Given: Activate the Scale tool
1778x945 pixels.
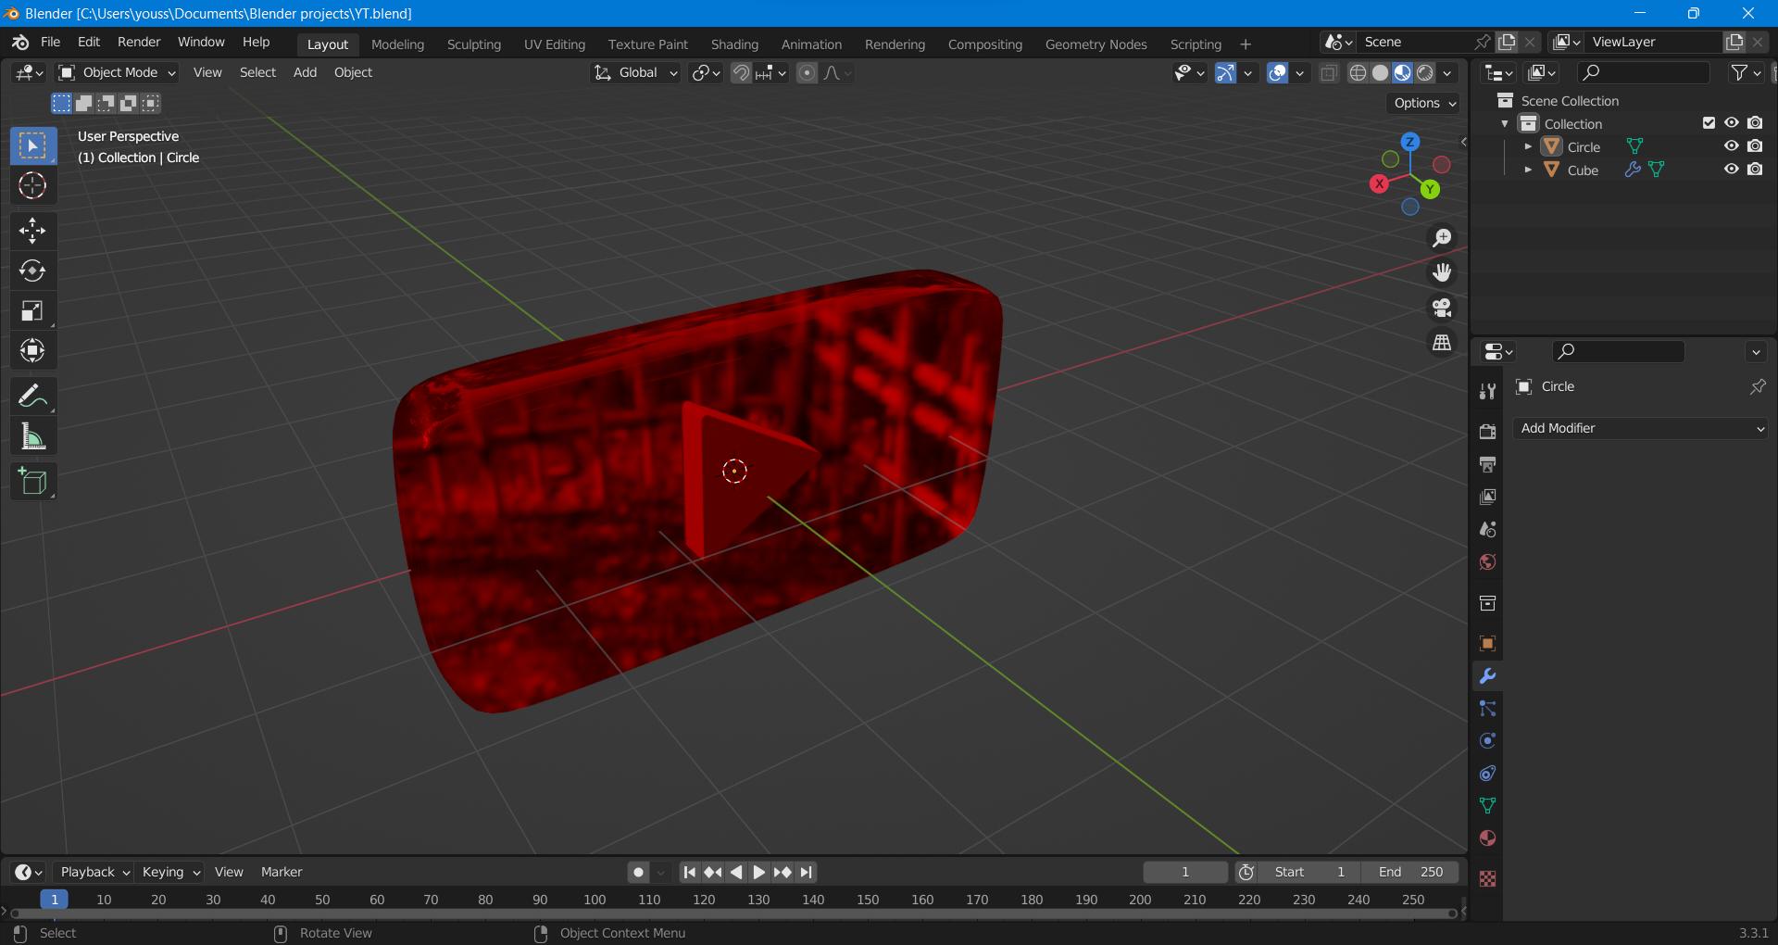Looking at the screenshot, I should (x=32, y=310).
